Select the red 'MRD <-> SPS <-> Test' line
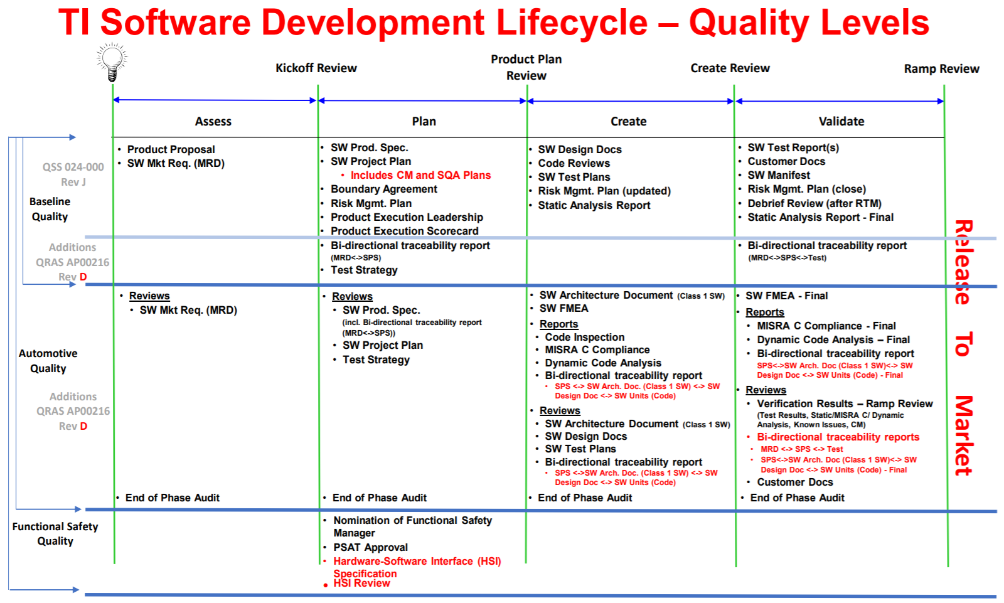The width and height of the screenshot is (1004, 603). 802,449
